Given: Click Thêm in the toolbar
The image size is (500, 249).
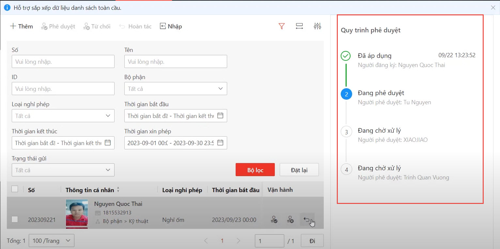Looking at the screenshot, I should (x=22, y=26).
